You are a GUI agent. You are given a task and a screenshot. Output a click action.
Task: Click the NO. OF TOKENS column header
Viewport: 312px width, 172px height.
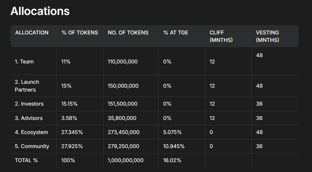[x=128, y=33]
